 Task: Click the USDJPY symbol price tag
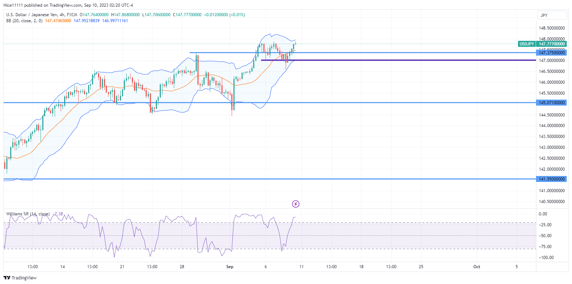point(527,44)
